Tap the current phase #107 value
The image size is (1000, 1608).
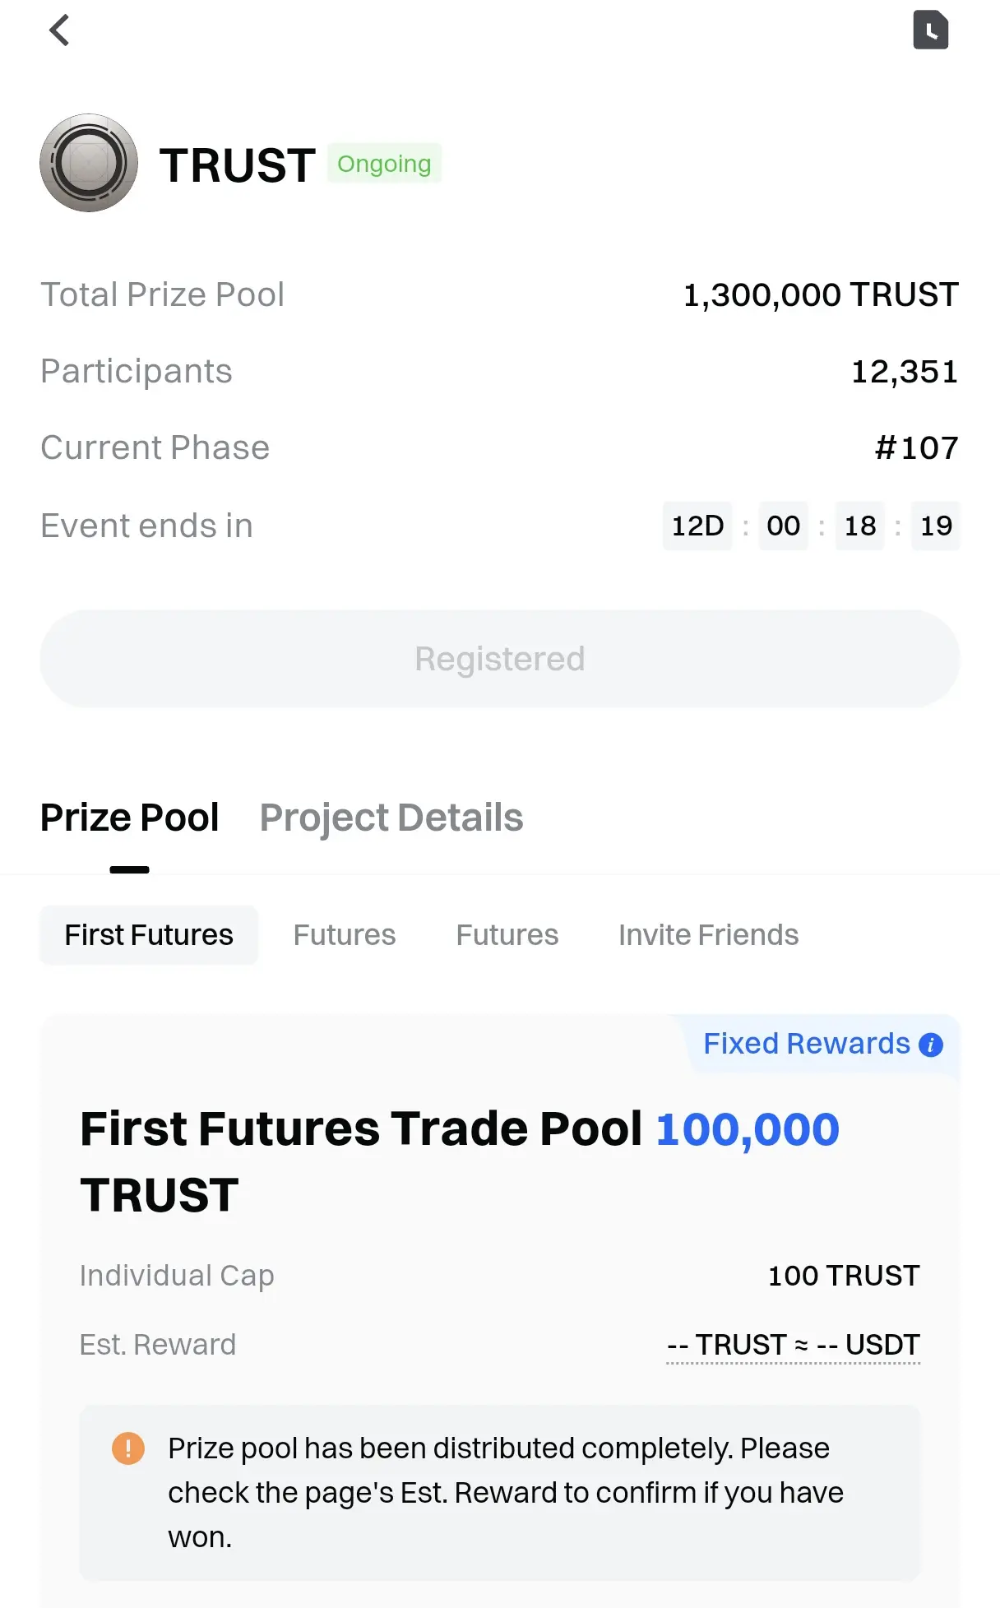(x=916, y=448)
